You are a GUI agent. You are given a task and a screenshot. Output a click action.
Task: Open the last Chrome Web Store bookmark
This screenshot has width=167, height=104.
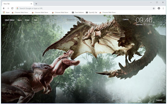[x=108, y=12]
